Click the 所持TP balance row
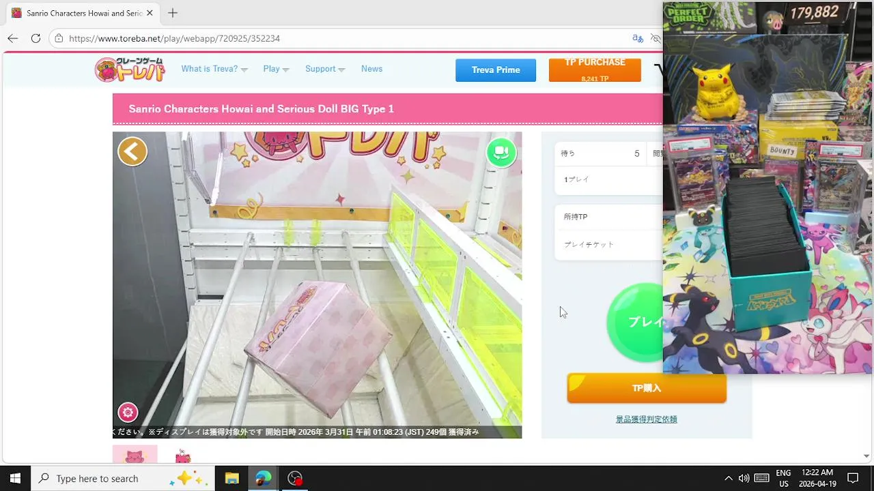This screenshot has height=491, width=874. (608, 217)
